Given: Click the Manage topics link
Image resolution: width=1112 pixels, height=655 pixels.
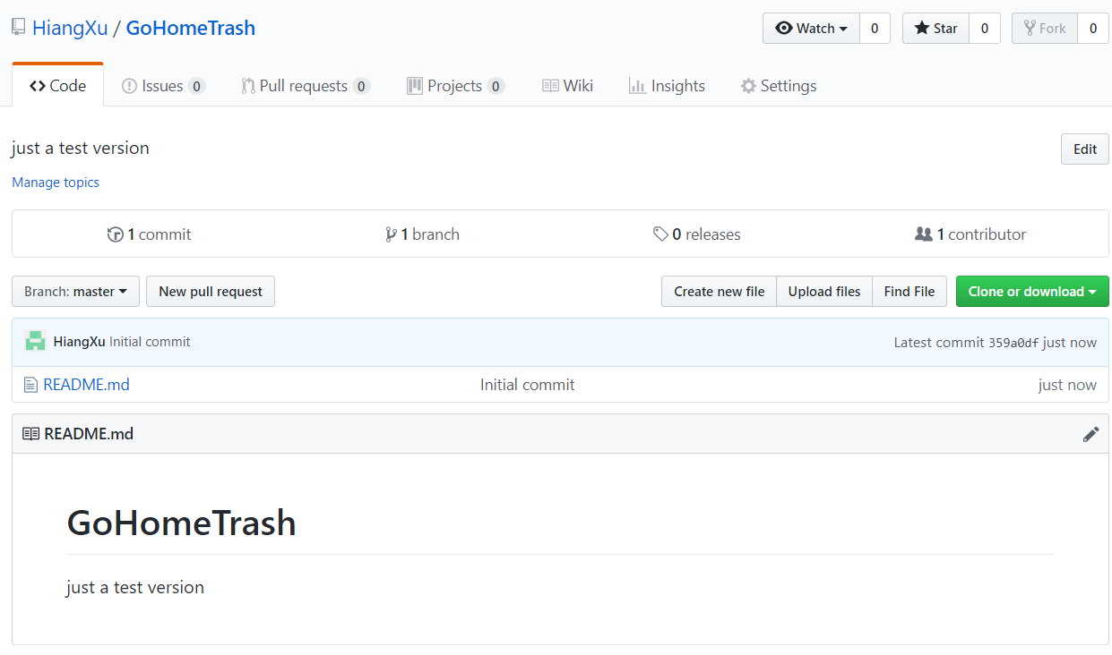Looking at the screenshot, I should click(56, 183).
